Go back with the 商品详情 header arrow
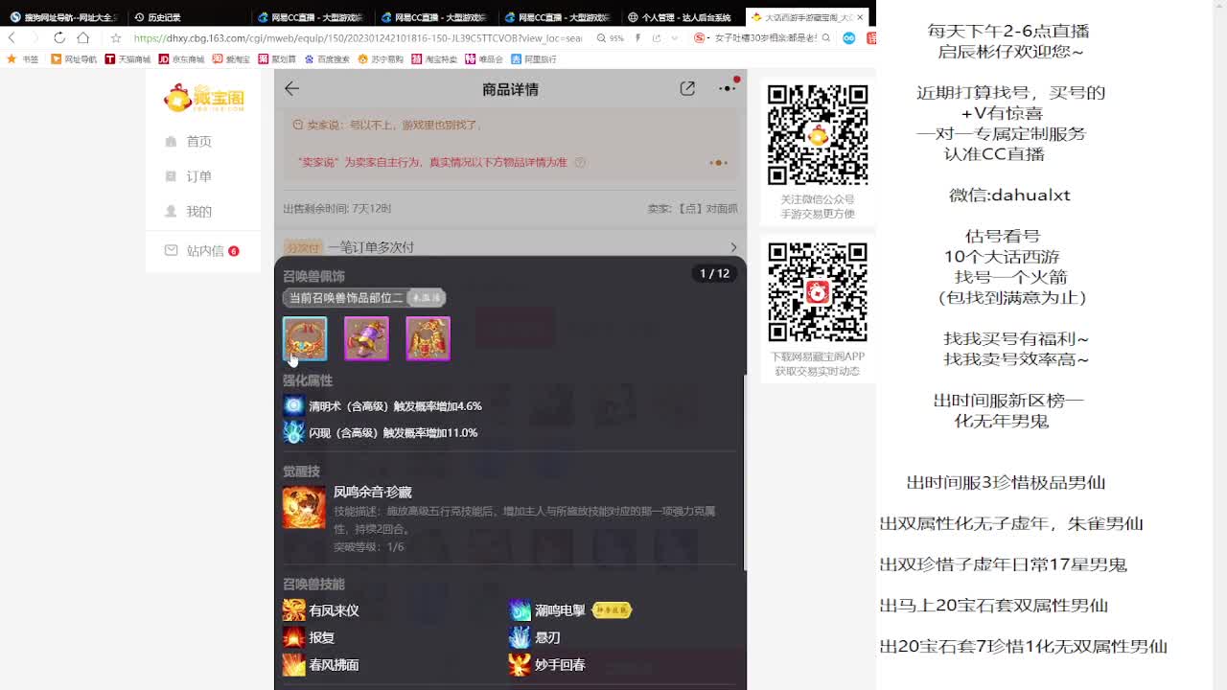This screenshot has width=1227, height=690. point(291,88)
